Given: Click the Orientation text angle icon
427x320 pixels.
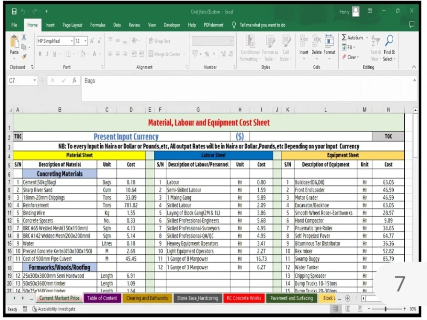Looking at the screenshot, I should [x=134, y=41].
